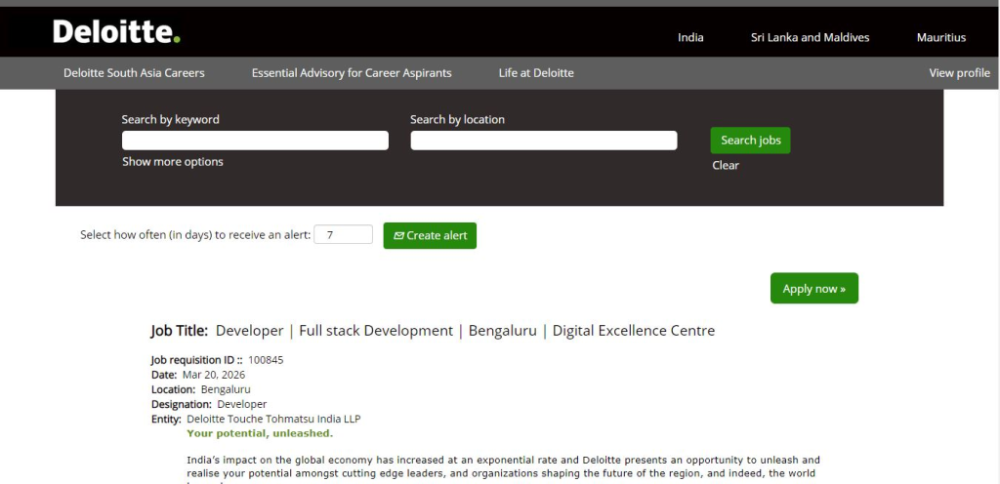This screenshot has height=484, width=1000.
Task: Click 'Select how often (in days)' label
Action: pos(195,235)
